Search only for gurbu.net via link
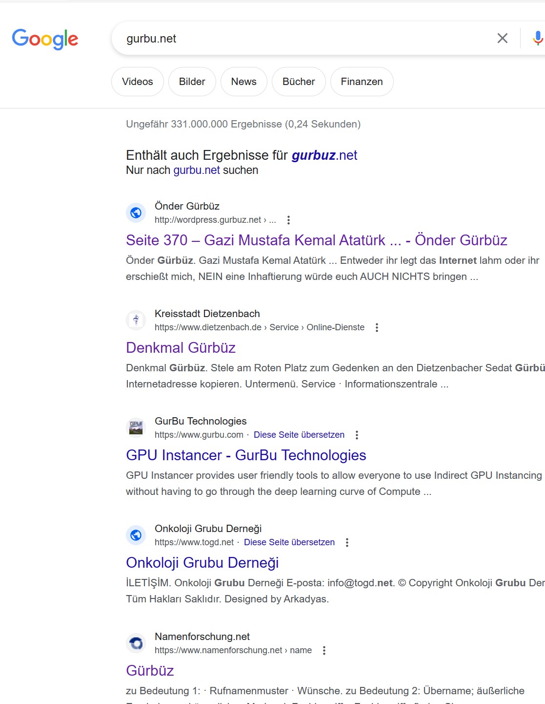Screen dimensions: 545x704 click(197, 170)
